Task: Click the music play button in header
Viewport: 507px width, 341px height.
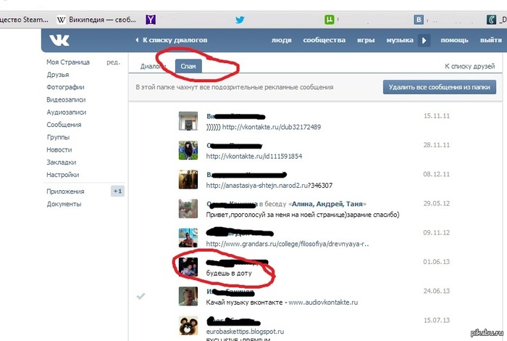Action: tap(424, 41)
